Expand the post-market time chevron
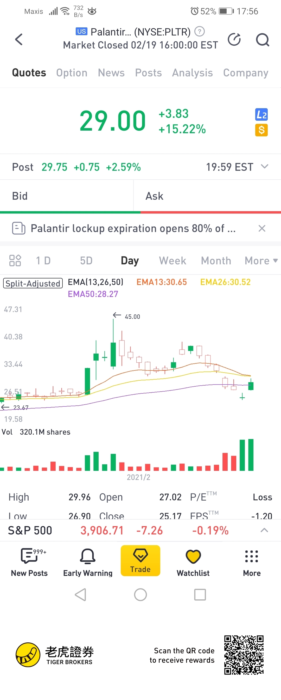Screen dimensions: 281x700 click(x=264, y=166)
